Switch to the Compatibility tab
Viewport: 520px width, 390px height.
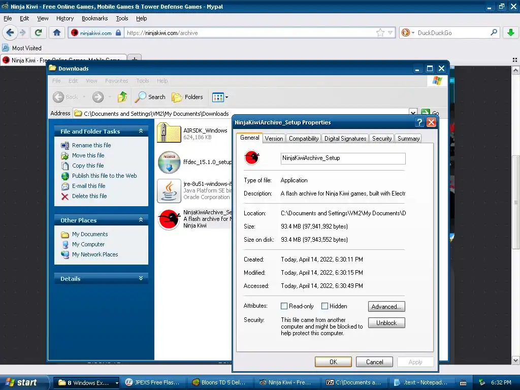[x=304, y=139]
